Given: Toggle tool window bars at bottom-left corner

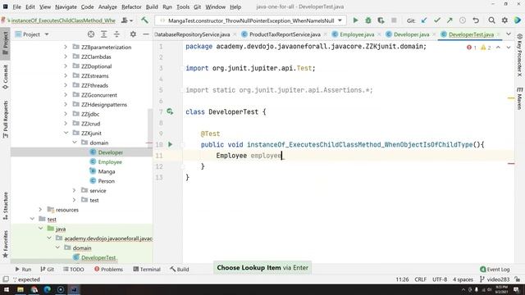Looking at the screenshot, I should coord(6,279).
